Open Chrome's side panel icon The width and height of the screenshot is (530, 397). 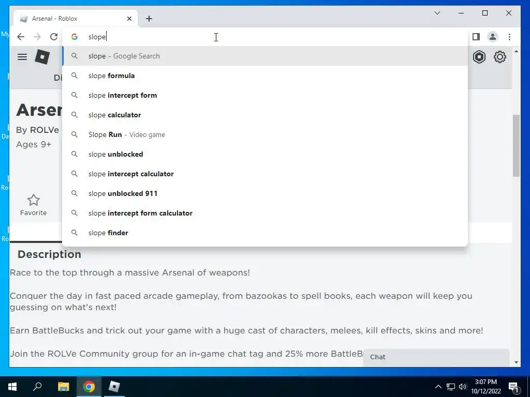click(476, 37)
